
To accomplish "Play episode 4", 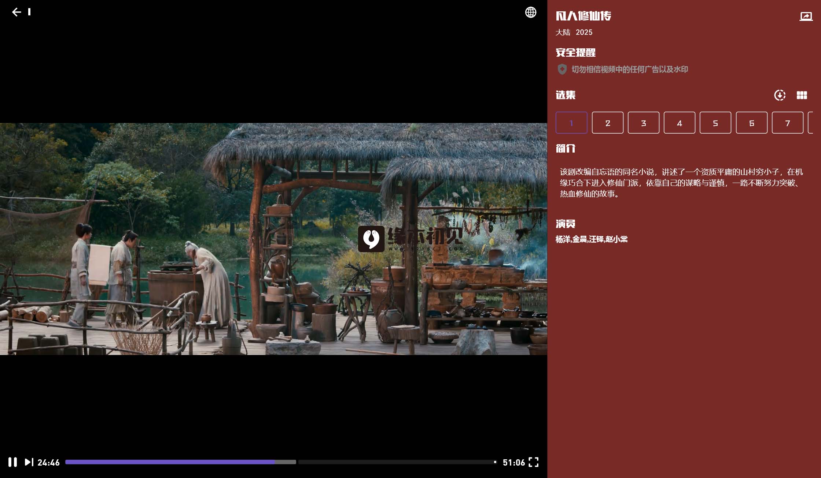I will coord(679,123).
